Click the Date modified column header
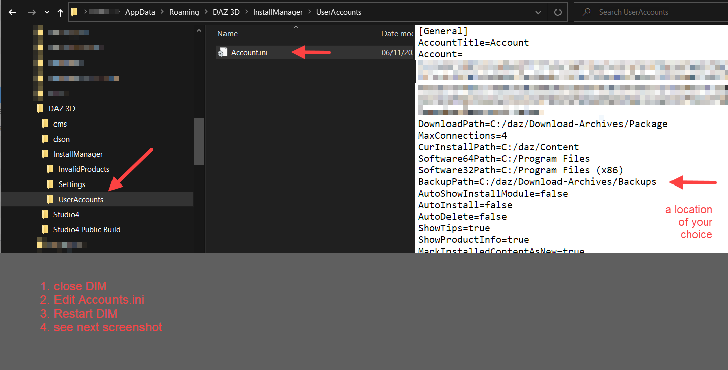The image size is (728, 370). [397, 34]
